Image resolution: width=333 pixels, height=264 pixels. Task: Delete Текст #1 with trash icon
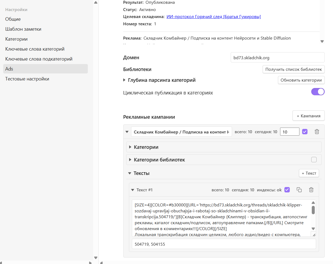coord(311,190)
